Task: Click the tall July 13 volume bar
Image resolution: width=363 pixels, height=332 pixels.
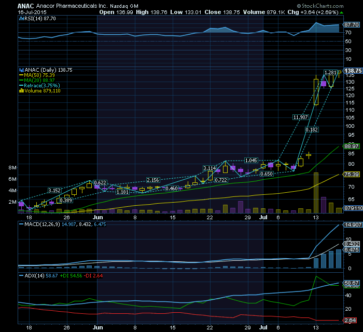Action: [316, 193]
